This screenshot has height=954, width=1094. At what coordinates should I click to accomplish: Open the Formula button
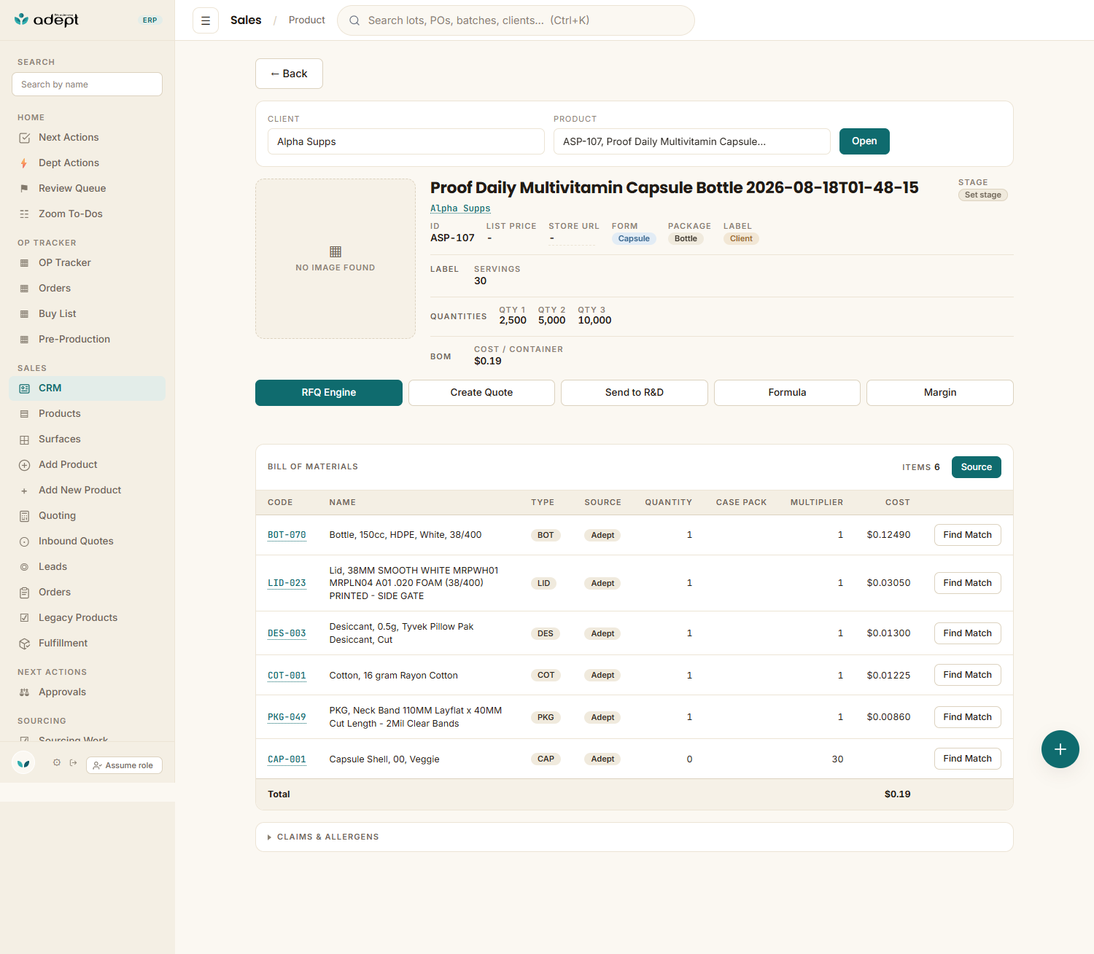[787, 393]
